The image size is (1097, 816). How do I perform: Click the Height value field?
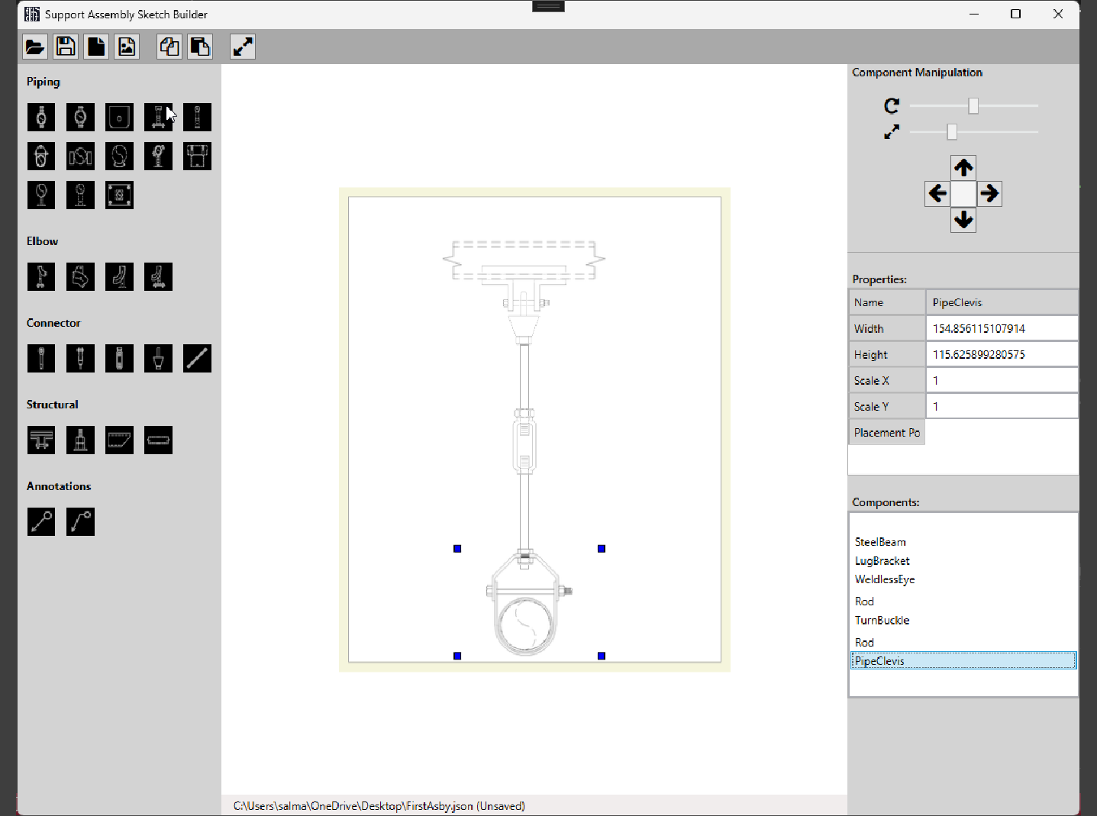[x=1002, y=354]
